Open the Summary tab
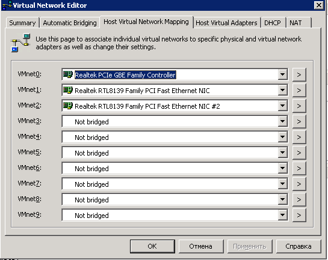This screenshot has width=328, height=260. click(x=23, y=23)
